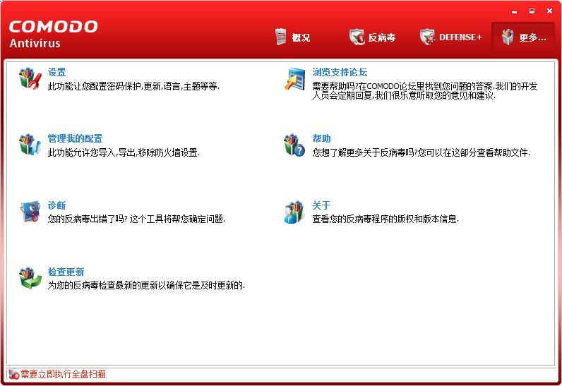Click the red 需要立即执行全盘扫描 status message
Image resolution: width=562 pixels, height=386 pixels.
coord(63,374)
